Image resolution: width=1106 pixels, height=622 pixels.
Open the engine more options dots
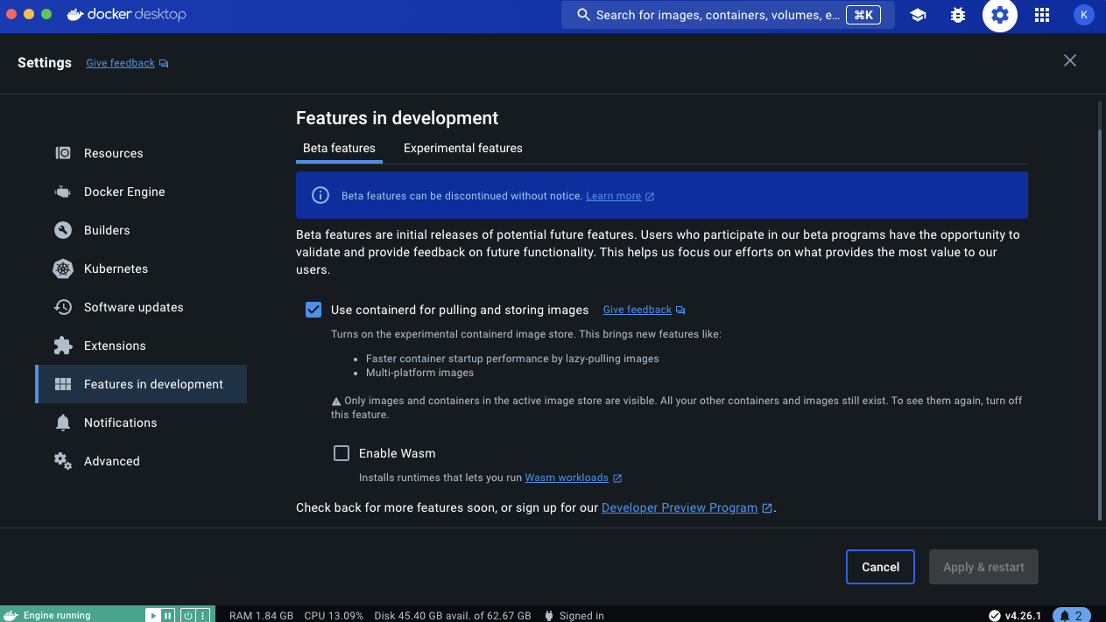(203, 615)
